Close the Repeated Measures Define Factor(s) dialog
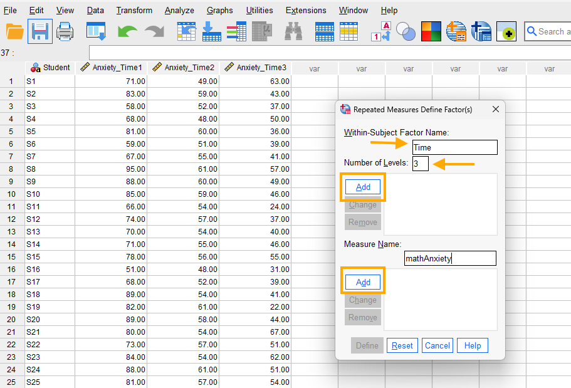Viewport: 571px width, 388px height. 495,109
